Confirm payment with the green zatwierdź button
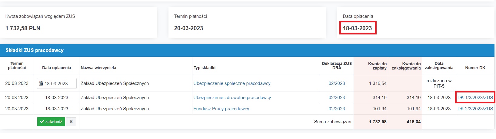Image resolution: width=496 pixels, height=139 pixels. (x=51, y=121)
